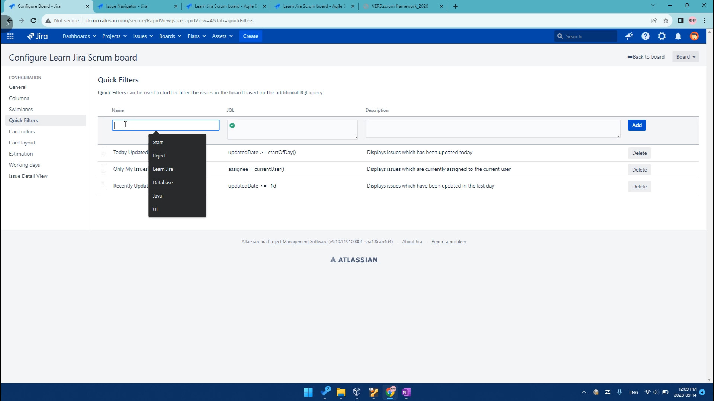The image size is (714, 401).
Task: Click the microphone icon in system tray
Action: [x=620, y=392]
